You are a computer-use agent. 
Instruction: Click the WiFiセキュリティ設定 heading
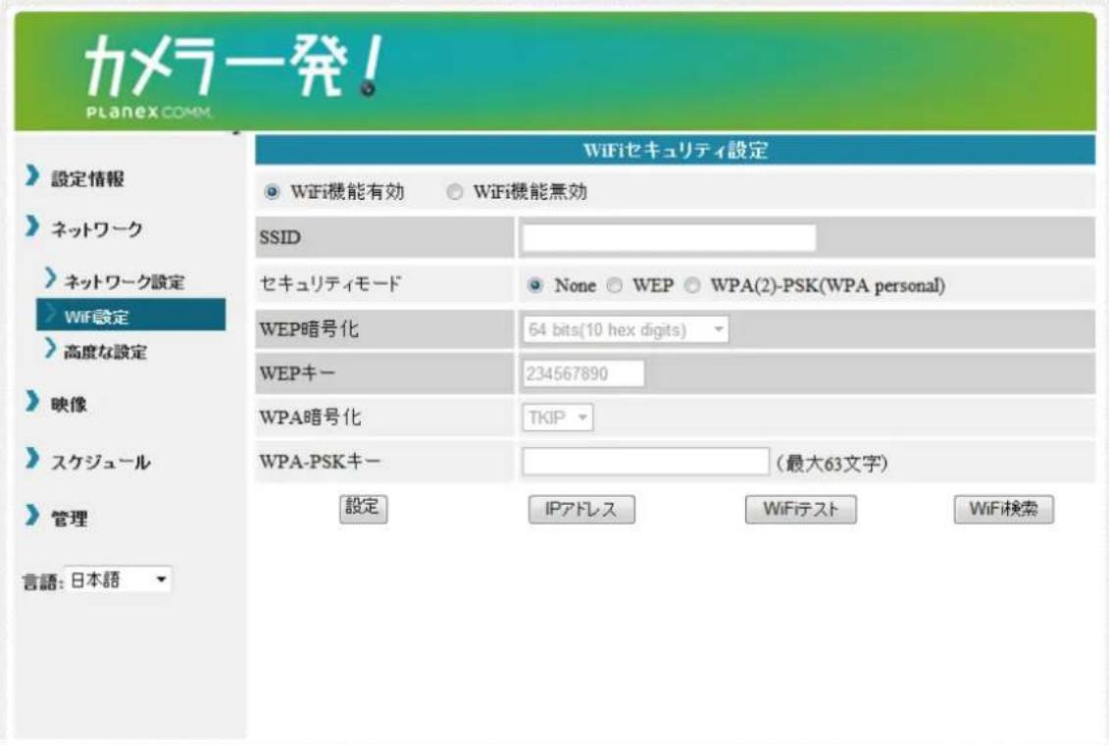[x=676, y=150]
